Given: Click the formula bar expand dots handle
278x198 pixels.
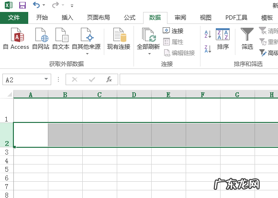Looking at the screenshot, I should (x=58, y=79).
